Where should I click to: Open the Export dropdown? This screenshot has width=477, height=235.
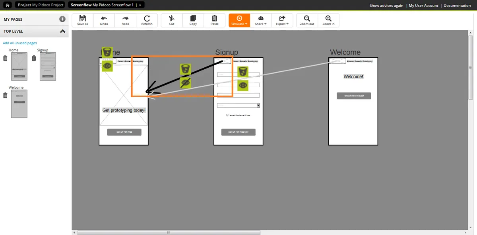coord(282,20)
